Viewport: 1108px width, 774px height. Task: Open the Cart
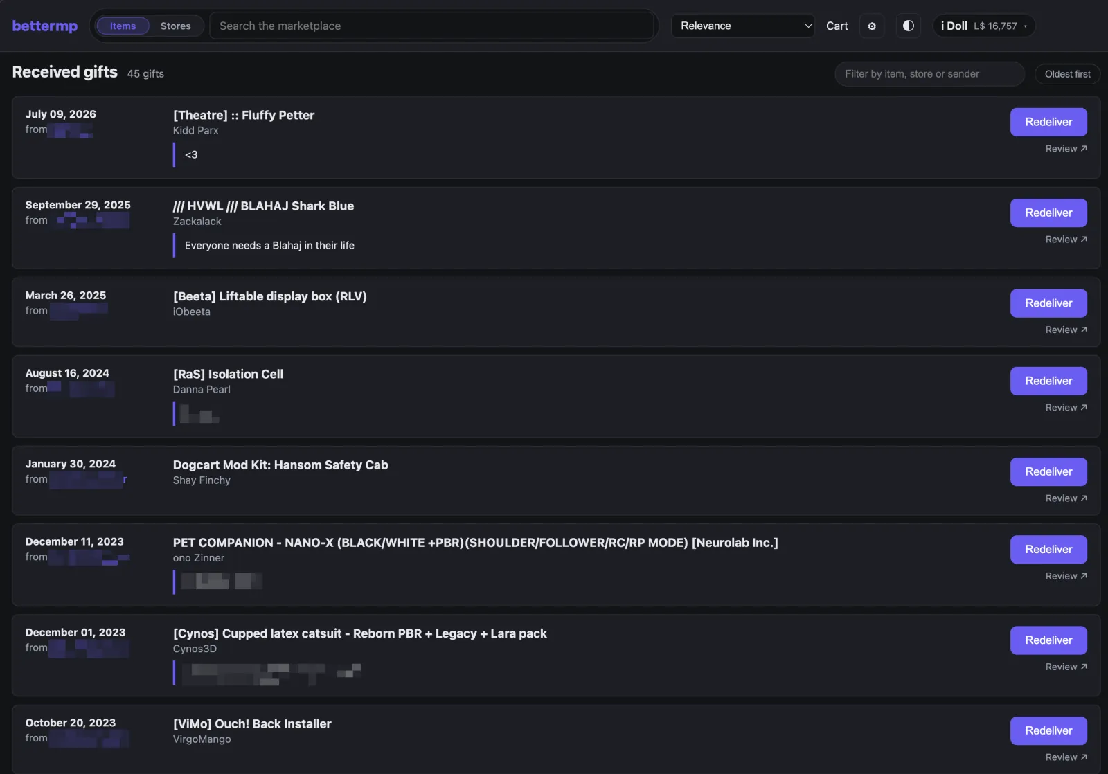[837, 26]
